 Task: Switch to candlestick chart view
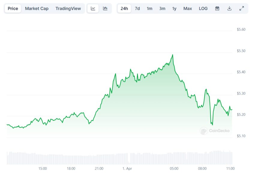(105, 8)
